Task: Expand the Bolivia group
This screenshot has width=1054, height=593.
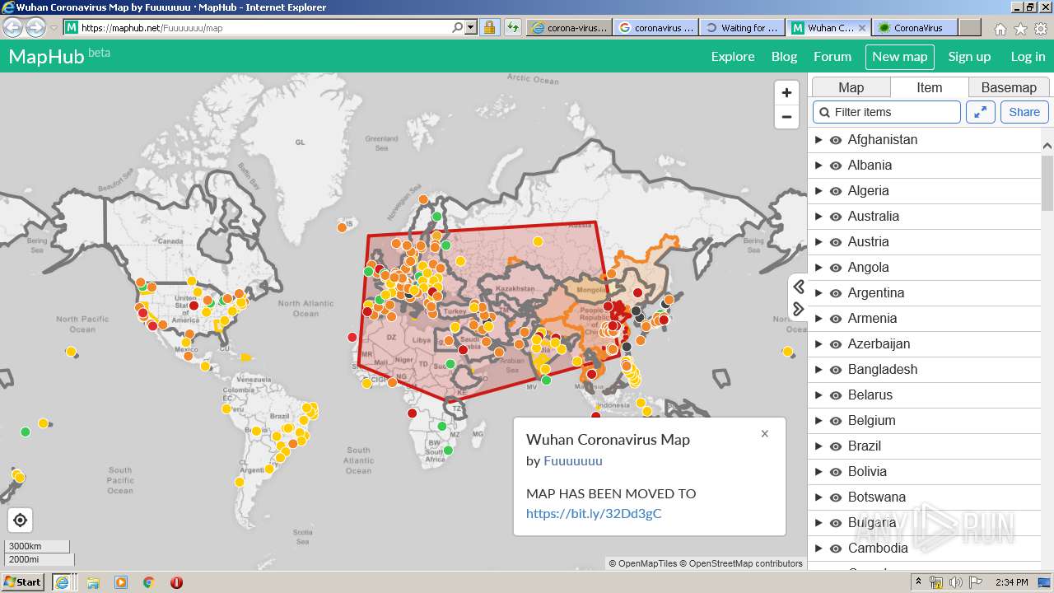Action: pos(818,472)
